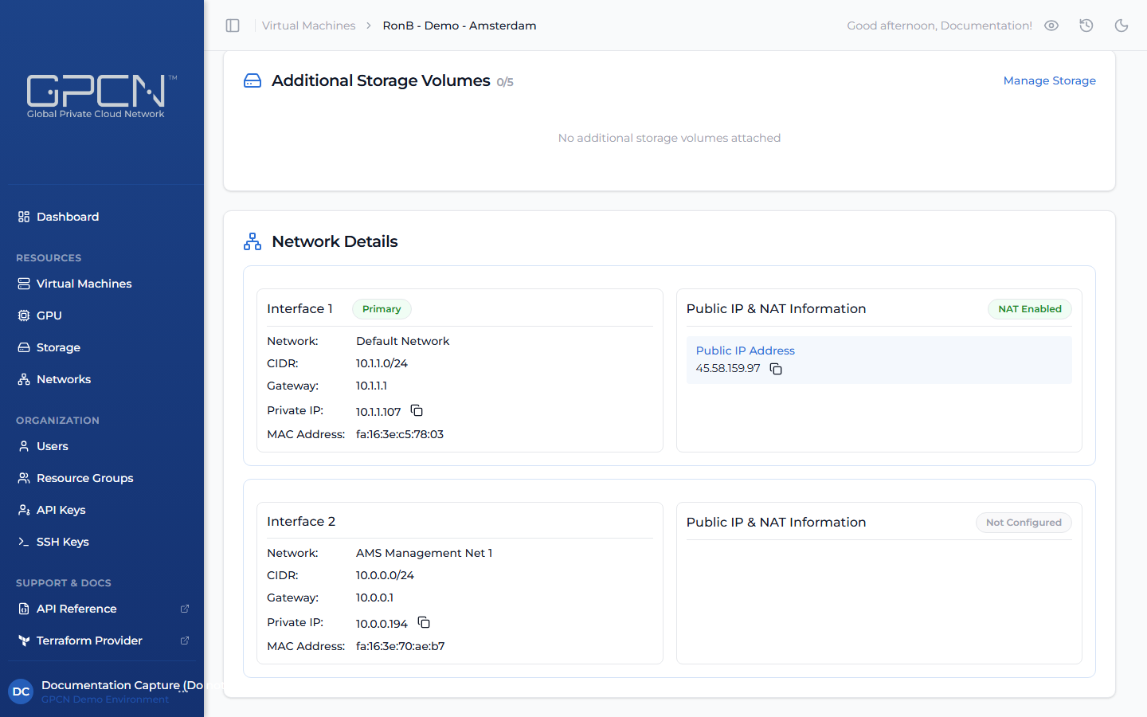1147x717 pixels.
Task: Click Virtual Machines breadcrumb
Action: 309,25
